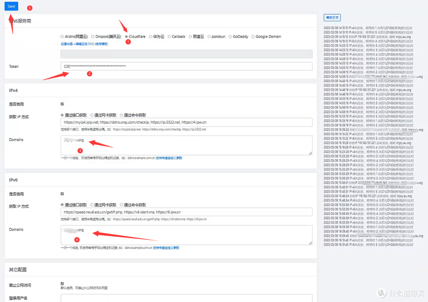The height and width of the screenshot is (302, 428).
Task: Select IPv6 通过网卡获取 method
Action: point(92,205)
